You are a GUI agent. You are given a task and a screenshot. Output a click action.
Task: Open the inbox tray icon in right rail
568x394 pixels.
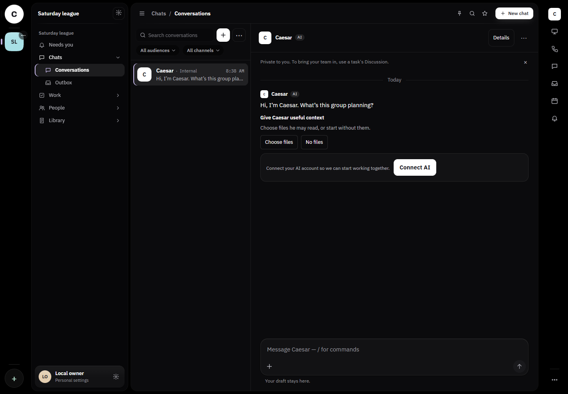coord(555,84)
